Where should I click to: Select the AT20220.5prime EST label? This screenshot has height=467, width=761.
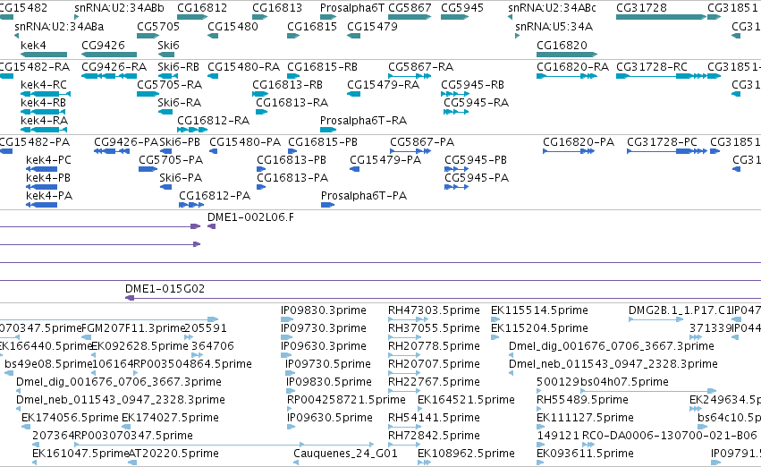click(173, 454)
